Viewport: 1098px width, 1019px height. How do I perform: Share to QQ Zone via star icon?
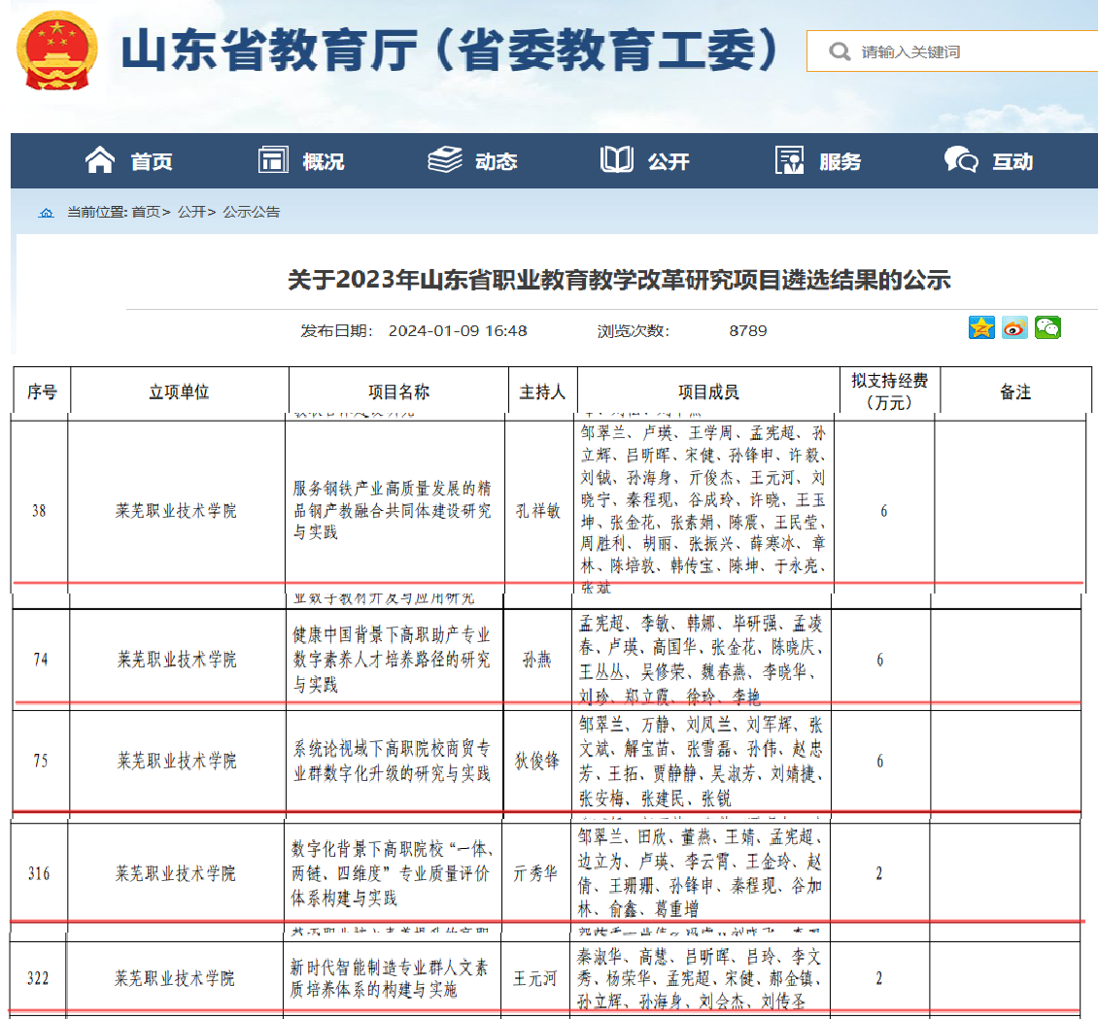[x=981, y=328]
